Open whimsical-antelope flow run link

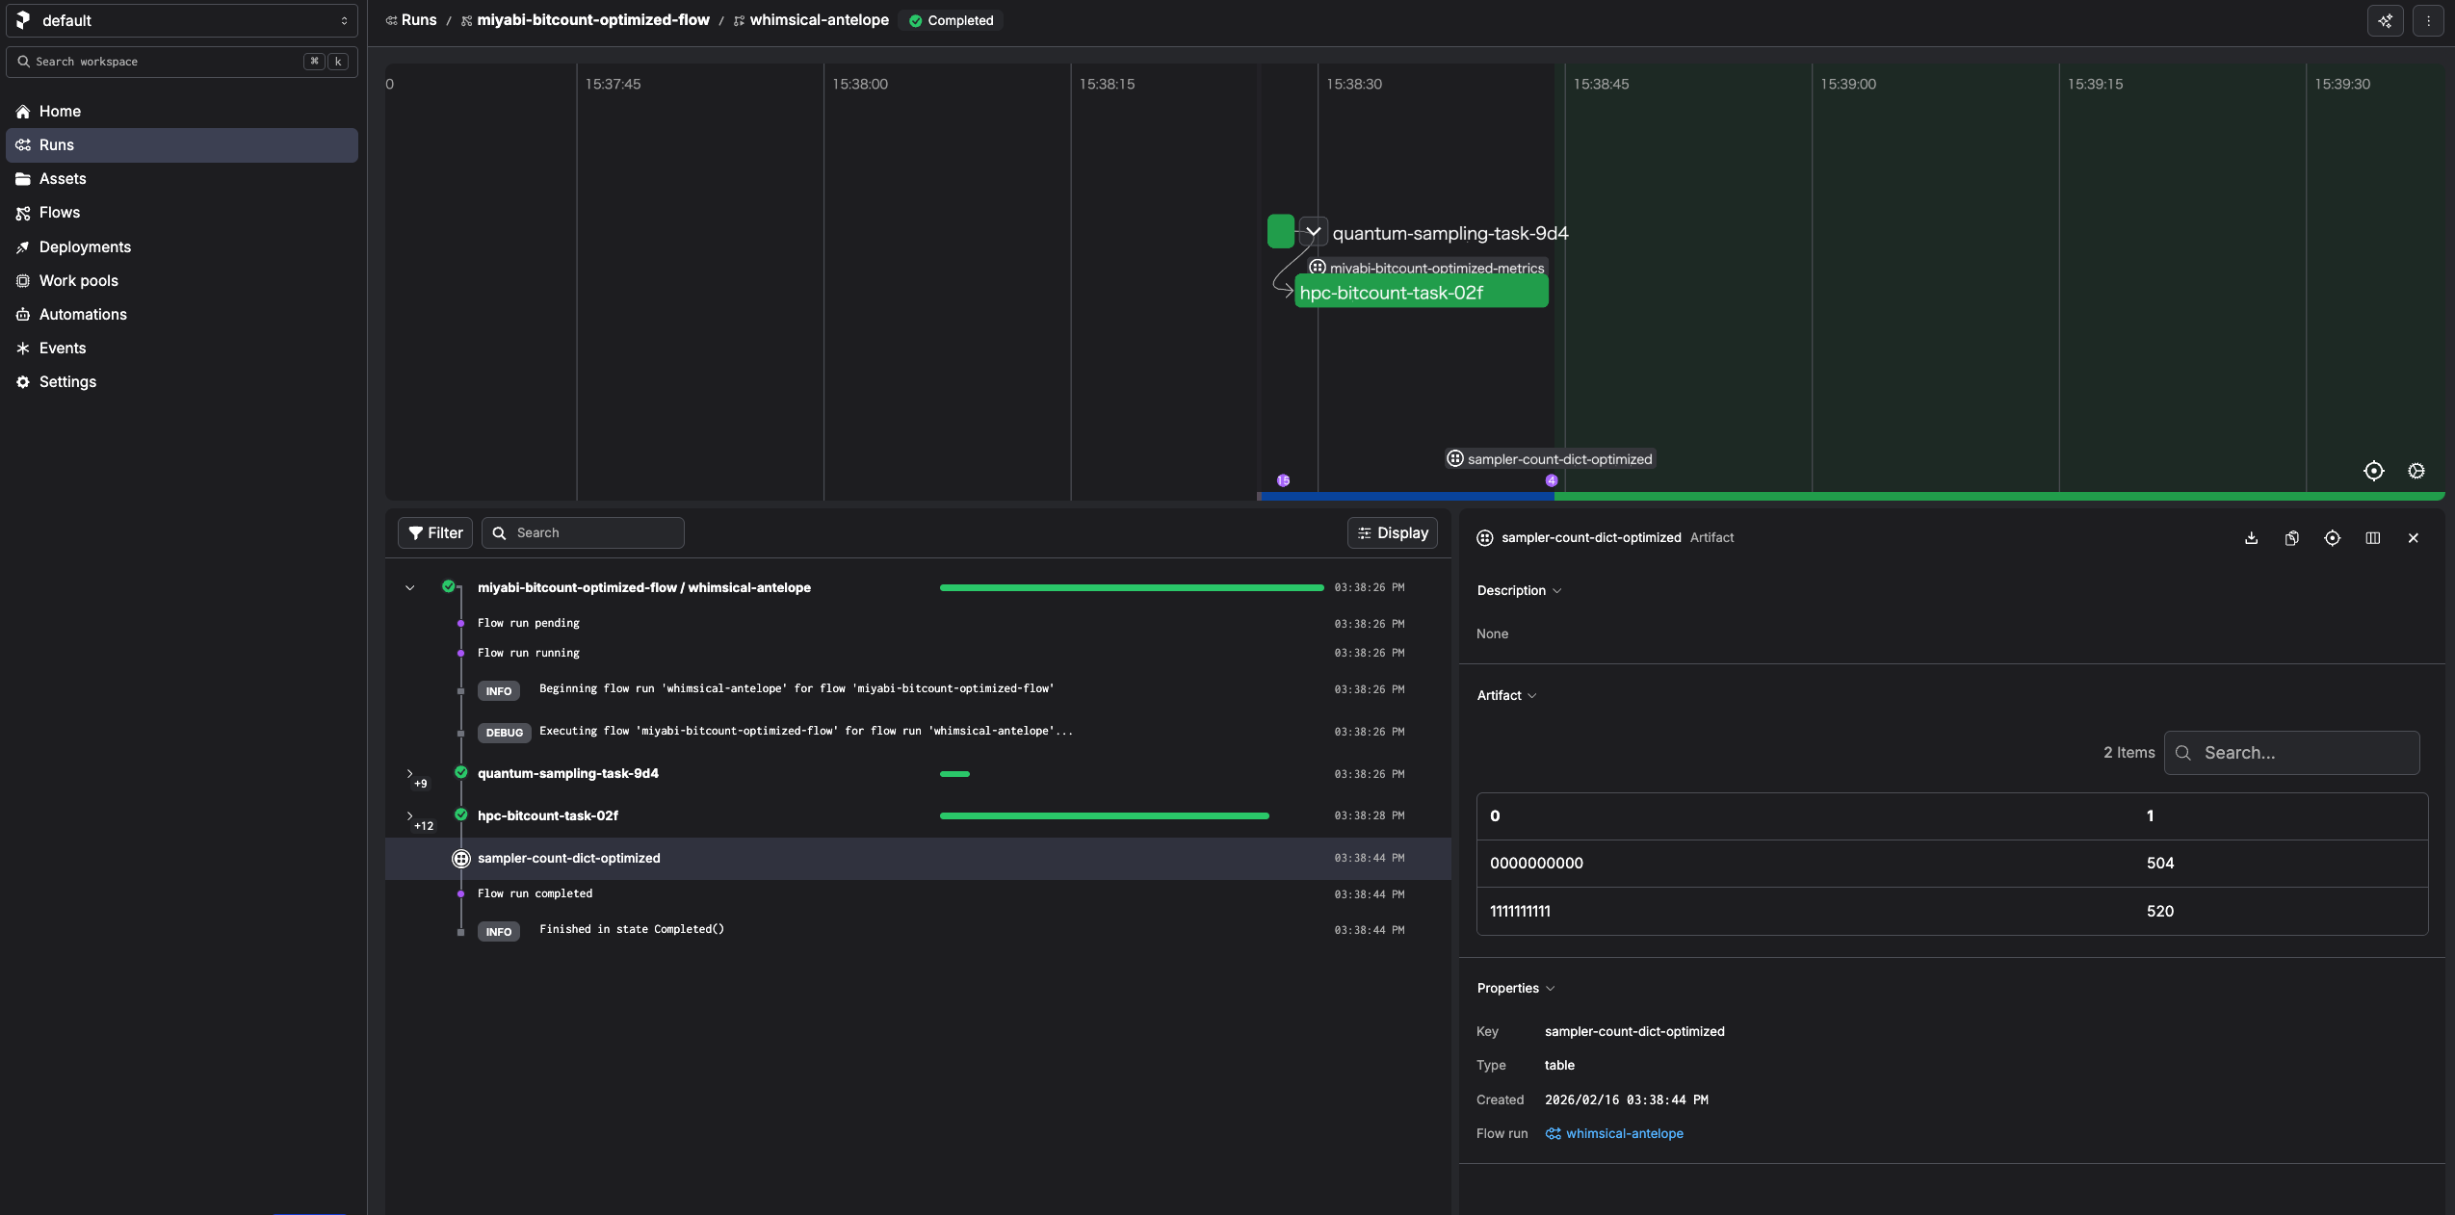point(1624,1133)
